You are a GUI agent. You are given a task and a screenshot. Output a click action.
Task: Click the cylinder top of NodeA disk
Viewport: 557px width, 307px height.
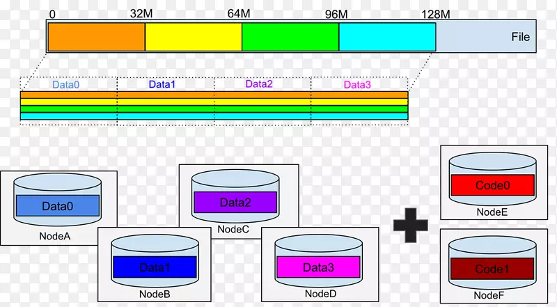point(58,182)
